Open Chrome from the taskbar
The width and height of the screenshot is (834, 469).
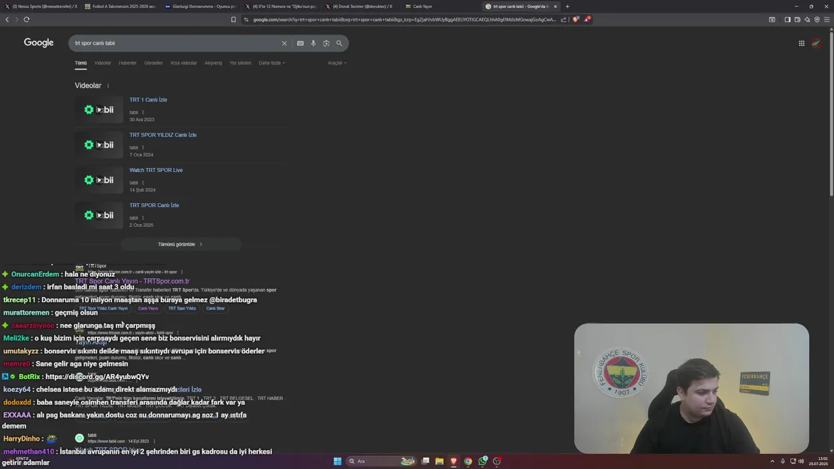coord(468,461)
